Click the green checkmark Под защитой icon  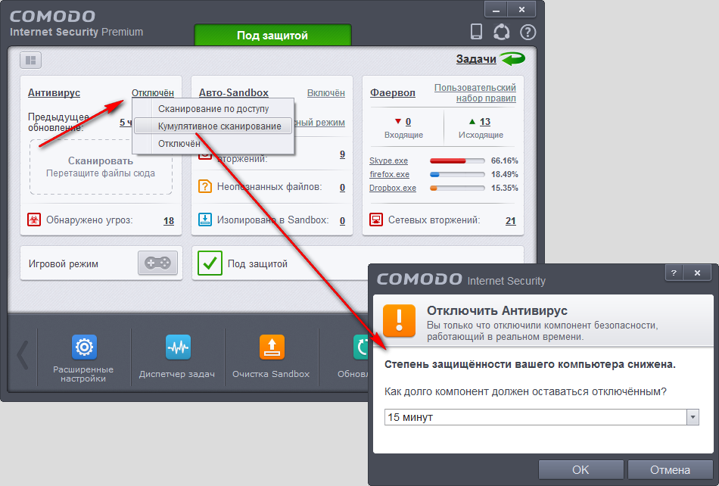(210, 263)
